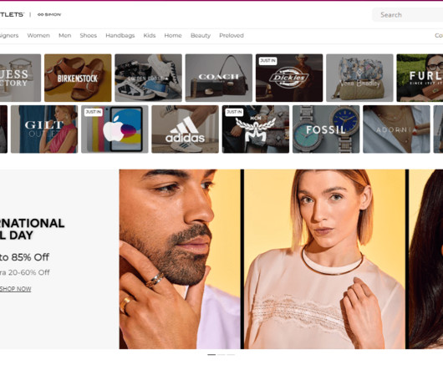Select the Preloved menu item
Screen dimensions: 443x370
coord(232,36)
